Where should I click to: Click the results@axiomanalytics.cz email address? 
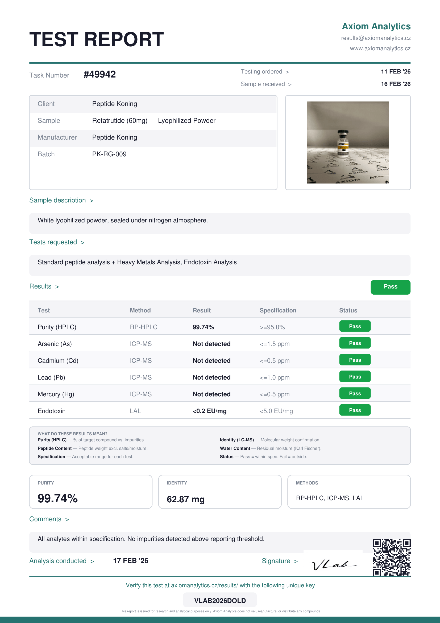click(376, 38)
